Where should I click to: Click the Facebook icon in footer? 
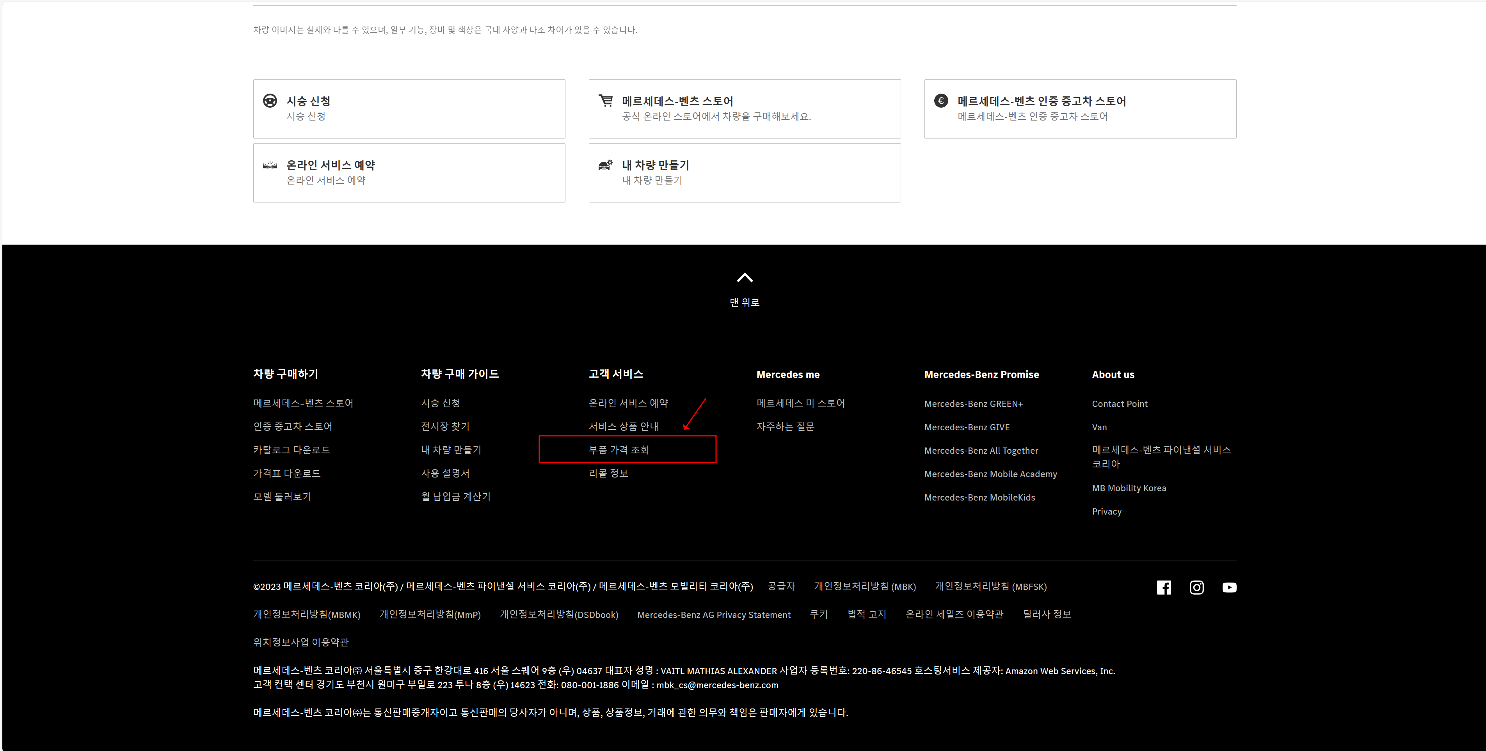tap(1164, 587)
